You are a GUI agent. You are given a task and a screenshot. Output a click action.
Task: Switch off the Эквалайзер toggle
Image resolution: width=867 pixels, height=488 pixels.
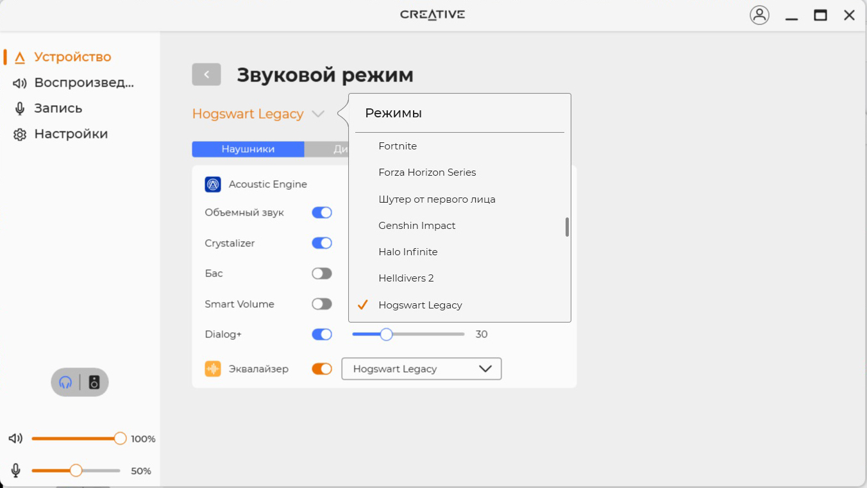coord(322,369)
